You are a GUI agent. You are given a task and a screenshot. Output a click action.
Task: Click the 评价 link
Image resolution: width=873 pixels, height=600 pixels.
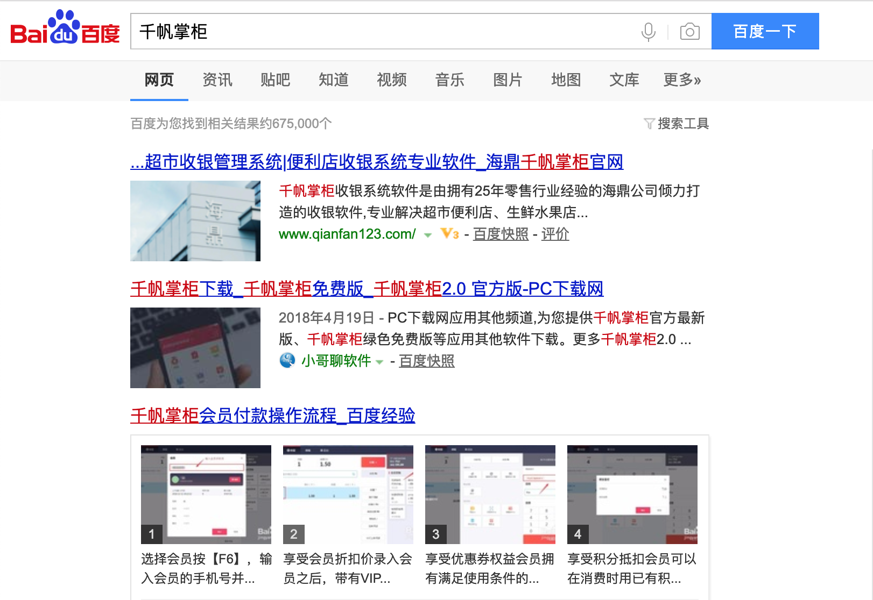[x=555, y=234]
